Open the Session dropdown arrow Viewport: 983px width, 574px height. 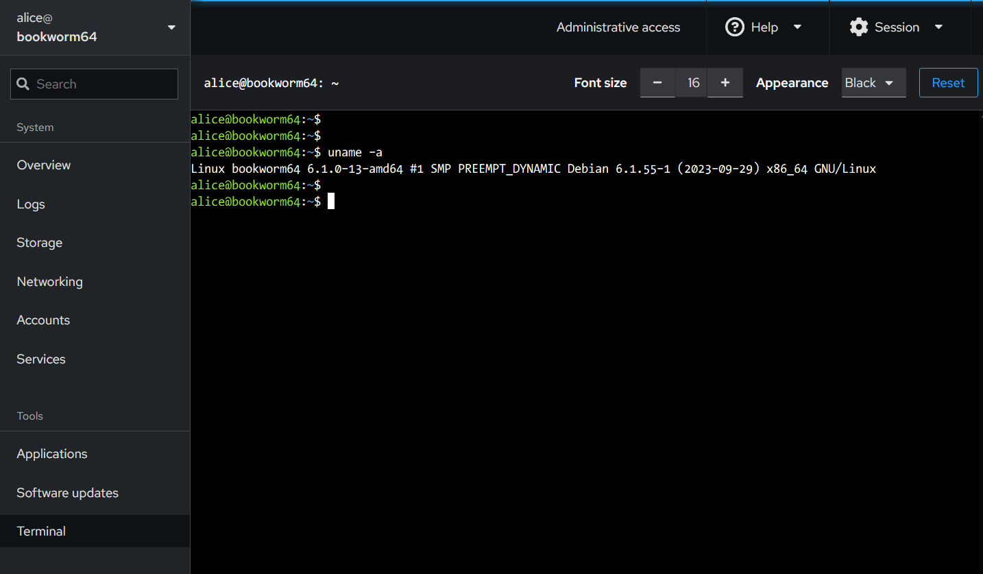click(939, 27)
